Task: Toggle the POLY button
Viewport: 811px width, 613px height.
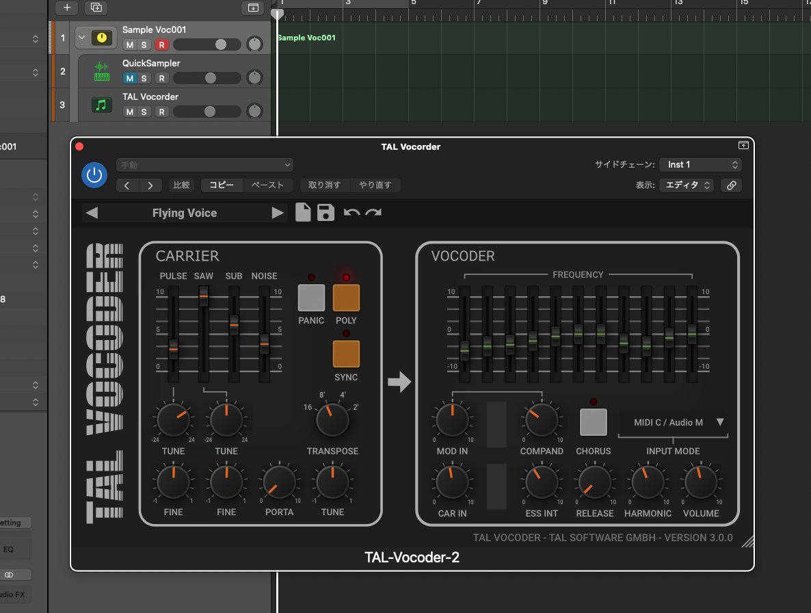Action: [x=346, y=298]
